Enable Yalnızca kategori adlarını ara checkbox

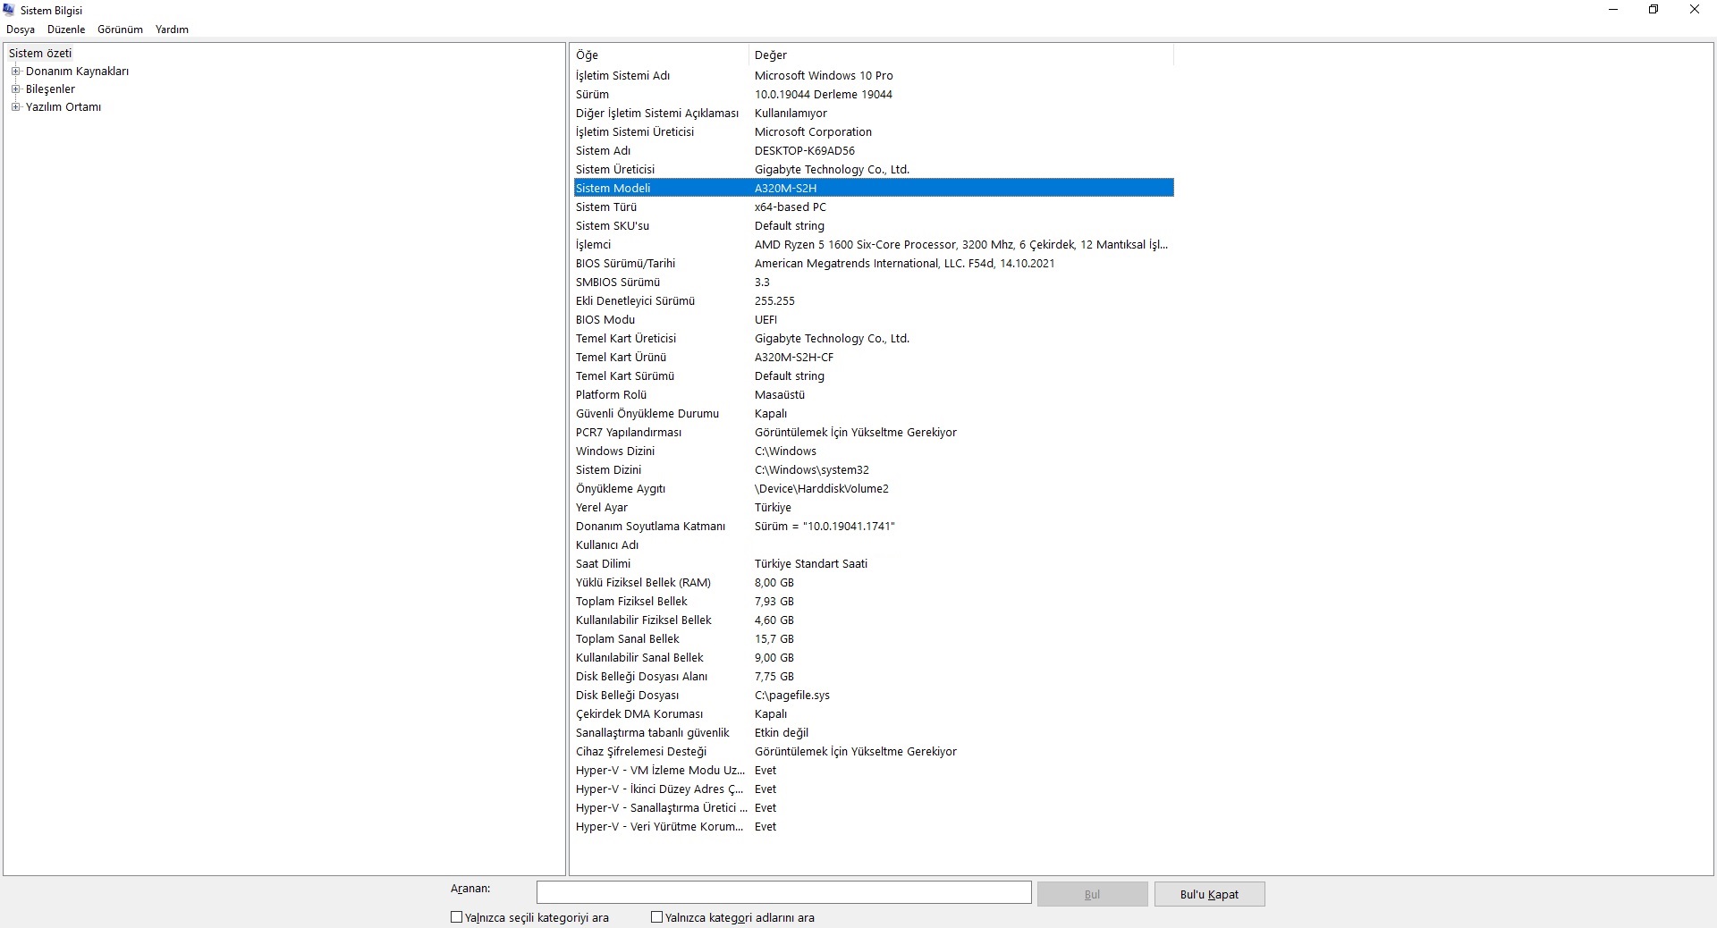[657, 917]
